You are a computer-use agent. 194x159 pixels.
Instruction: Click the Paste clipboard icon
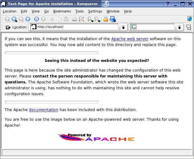[x=66, y=19]
